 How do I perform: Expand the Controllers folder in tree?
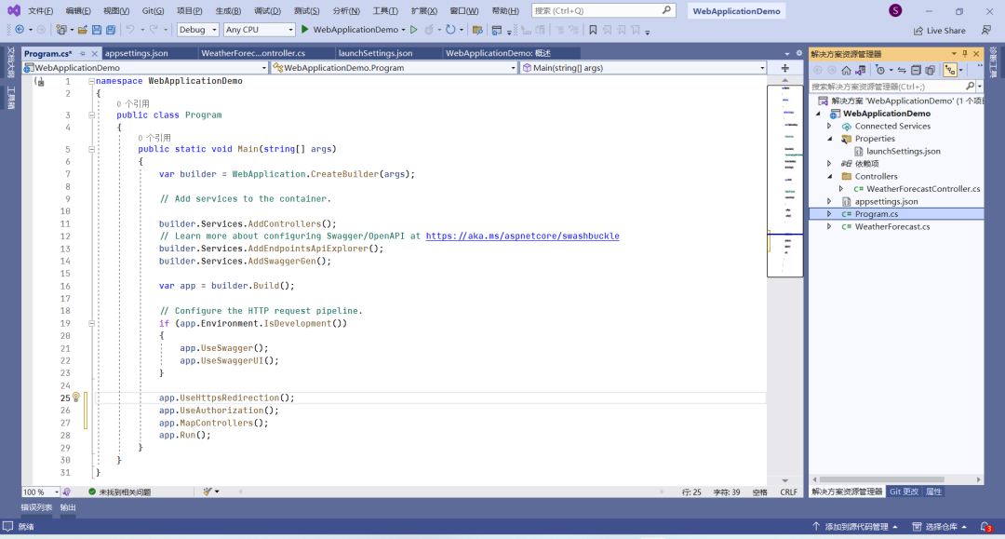829,176
